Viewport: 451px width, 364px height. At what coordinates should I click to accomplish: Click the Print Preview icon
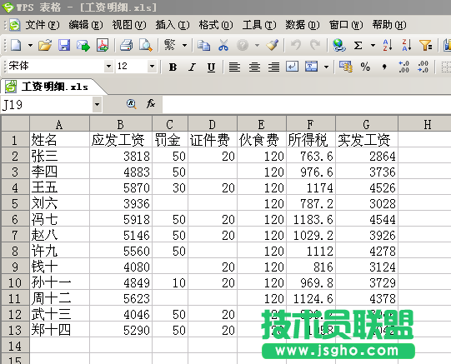[x=146, y=45]
